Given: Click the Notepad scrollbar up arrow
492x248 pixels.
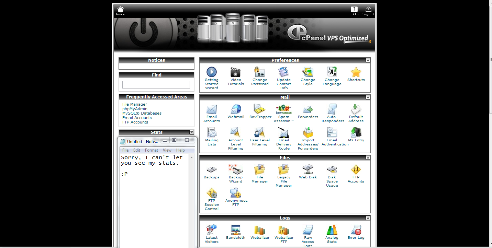Looking at the screenshot, I should (x=191, y=157).
